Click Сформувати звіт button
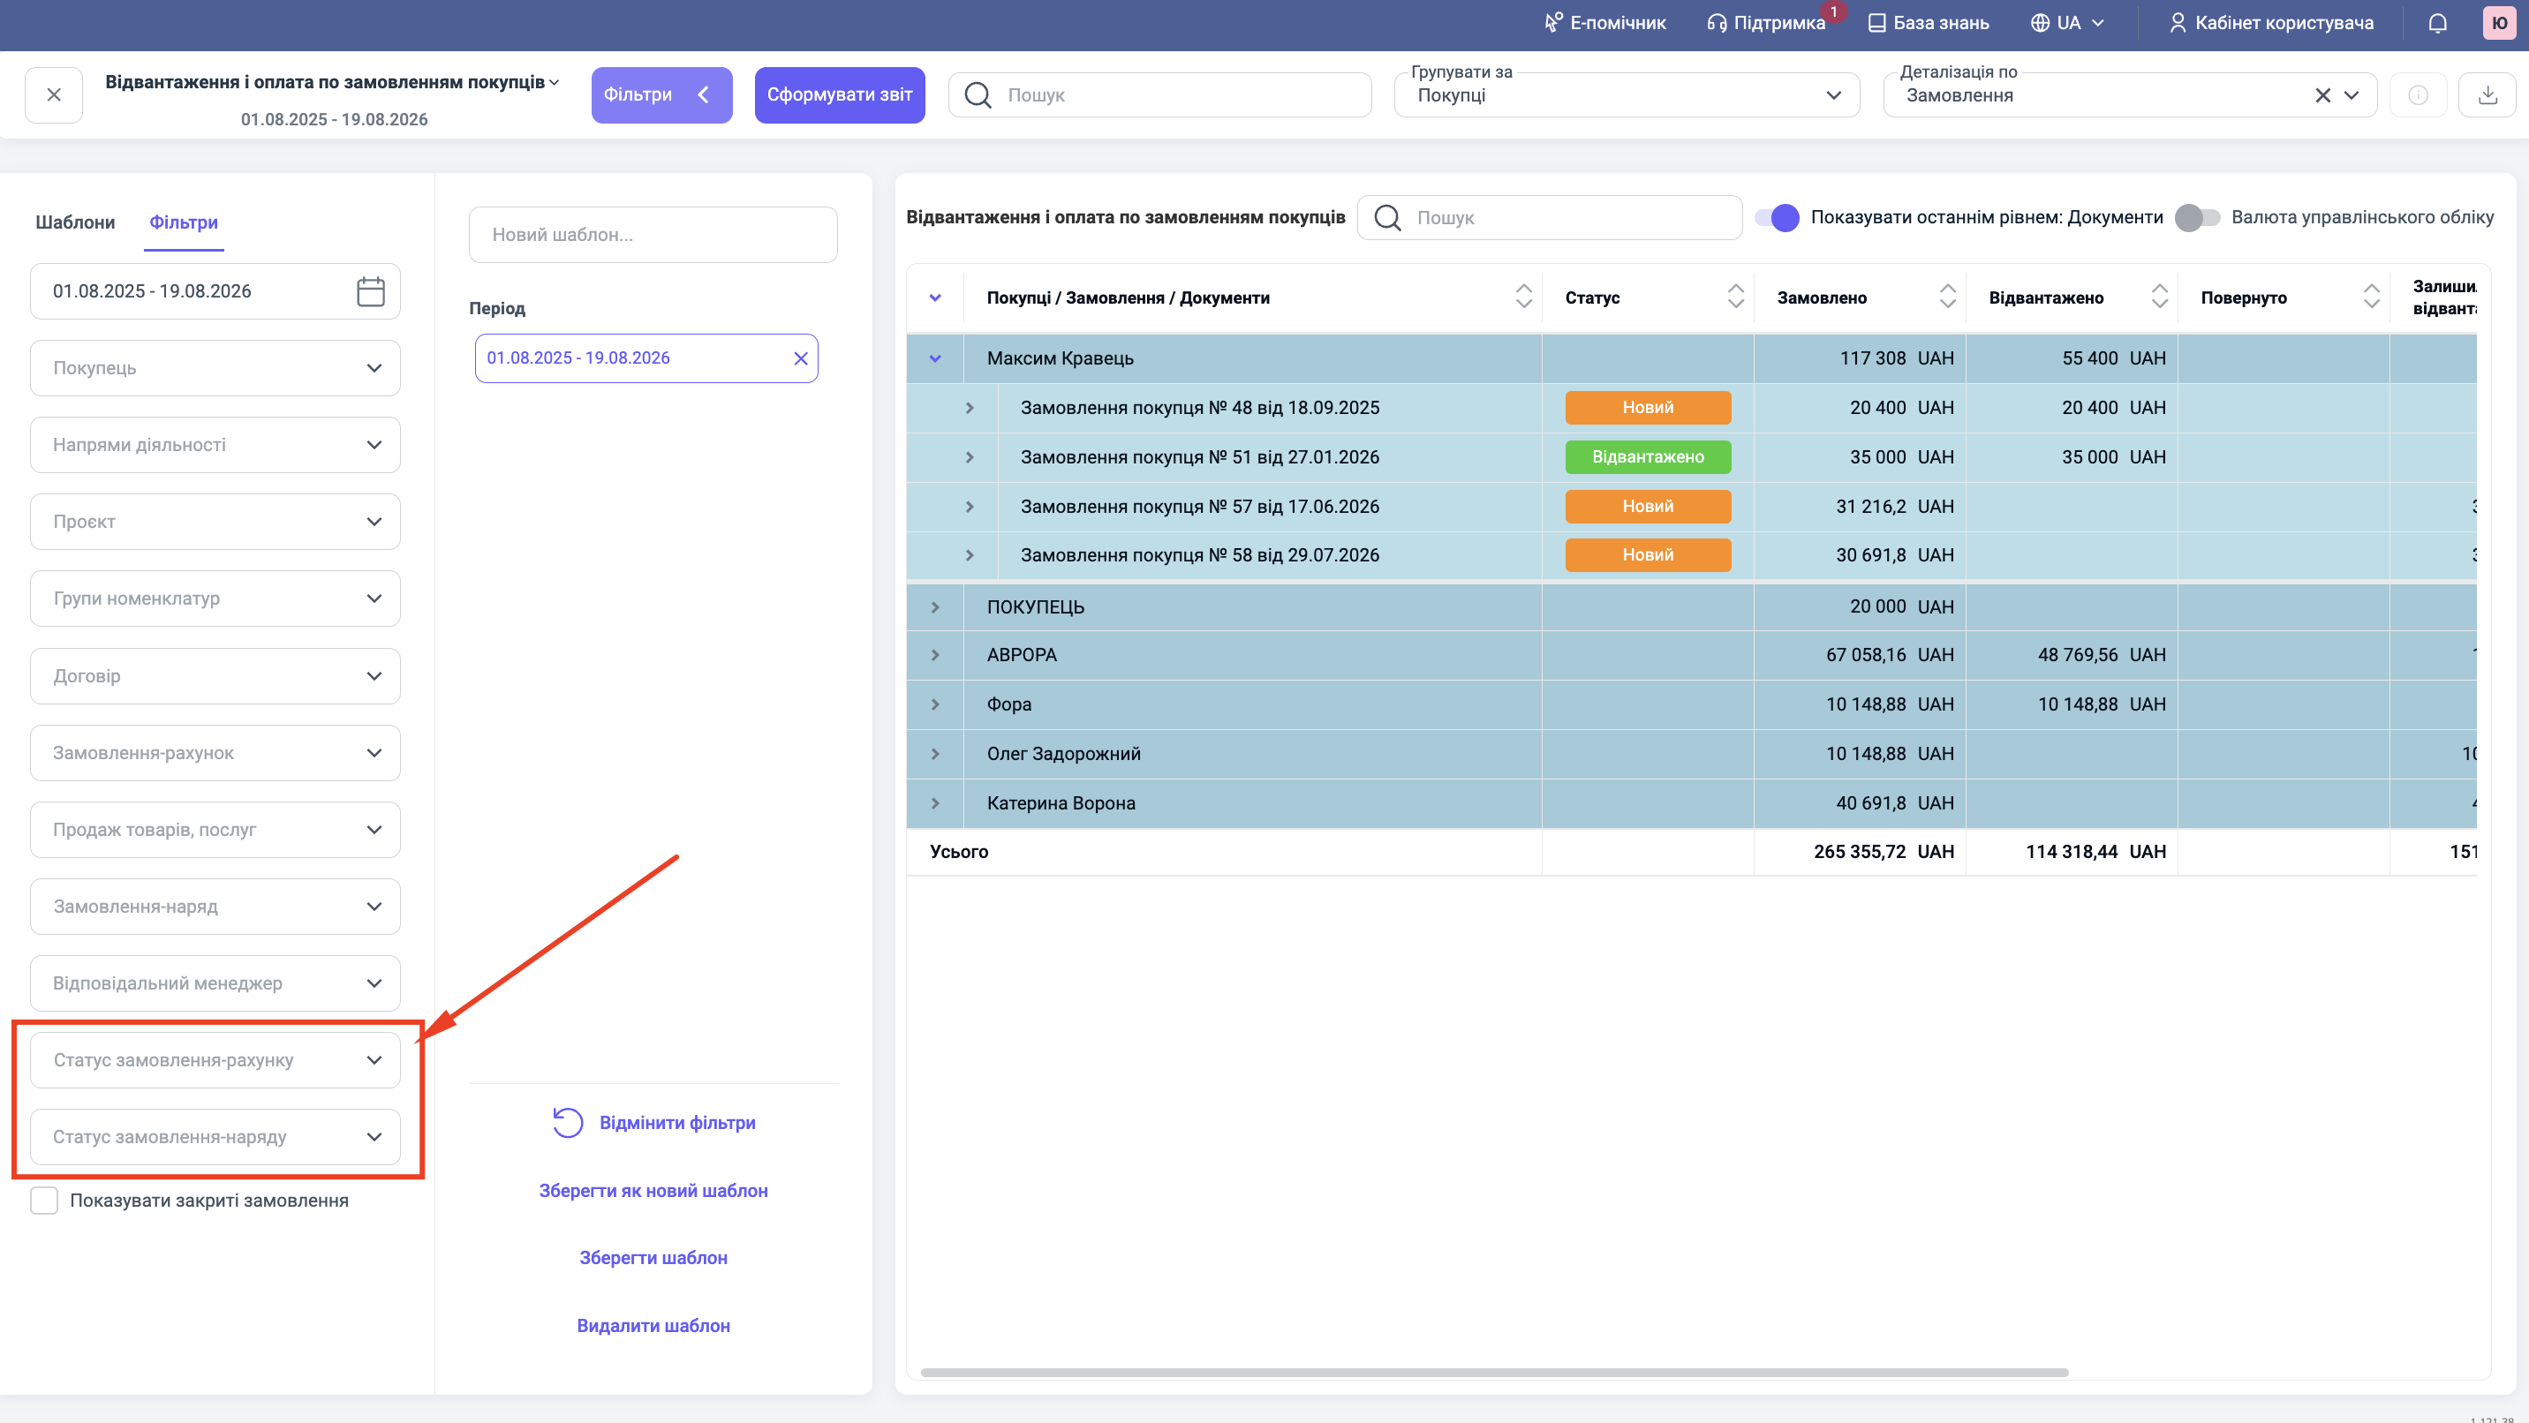The height and width of the screenshot is (1423, 2529). pos(840,95)
